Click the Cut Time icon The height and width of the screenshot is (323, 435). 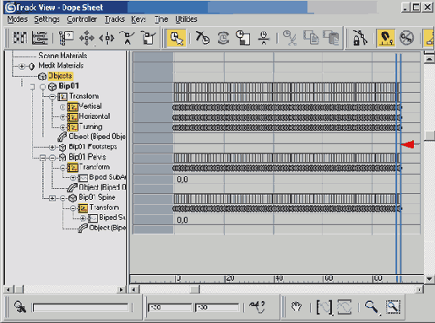290,38
